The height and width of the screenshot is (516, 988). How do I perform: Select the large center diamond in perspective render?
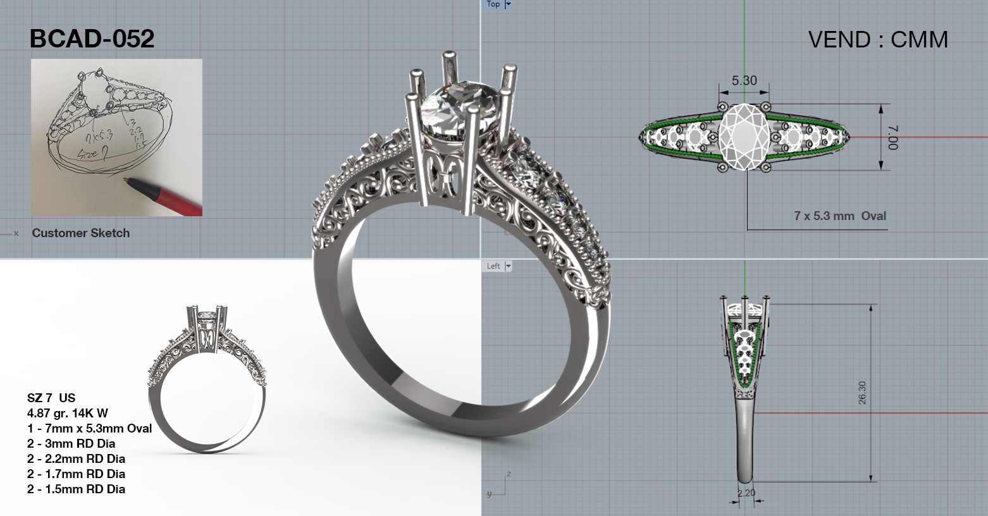pyautogui.click(x=450, y=111)
